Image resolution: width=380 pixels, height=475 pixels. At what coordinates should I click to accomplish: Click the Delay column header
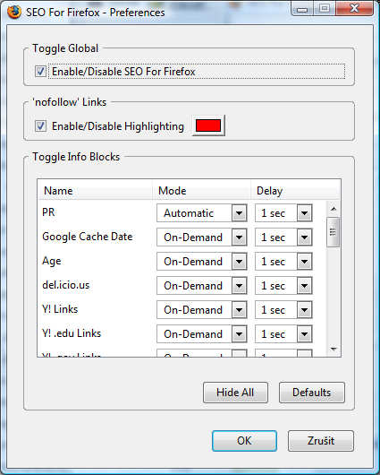click(x=295, y=191)
